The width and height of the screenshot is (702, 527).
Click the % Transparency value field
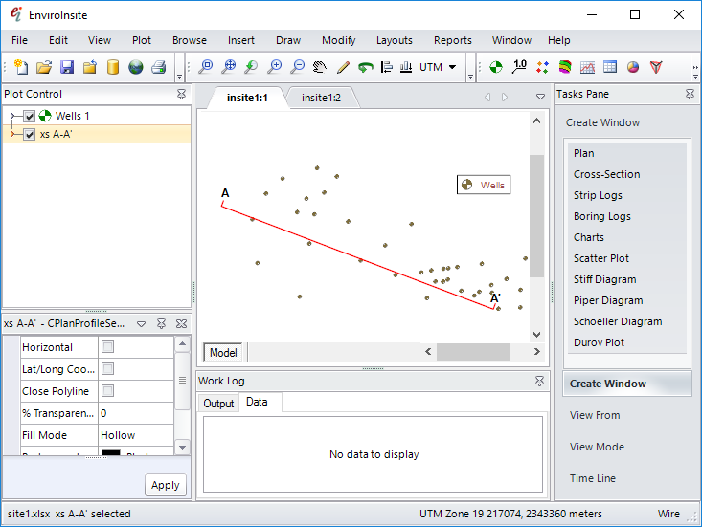pos(134,413)
